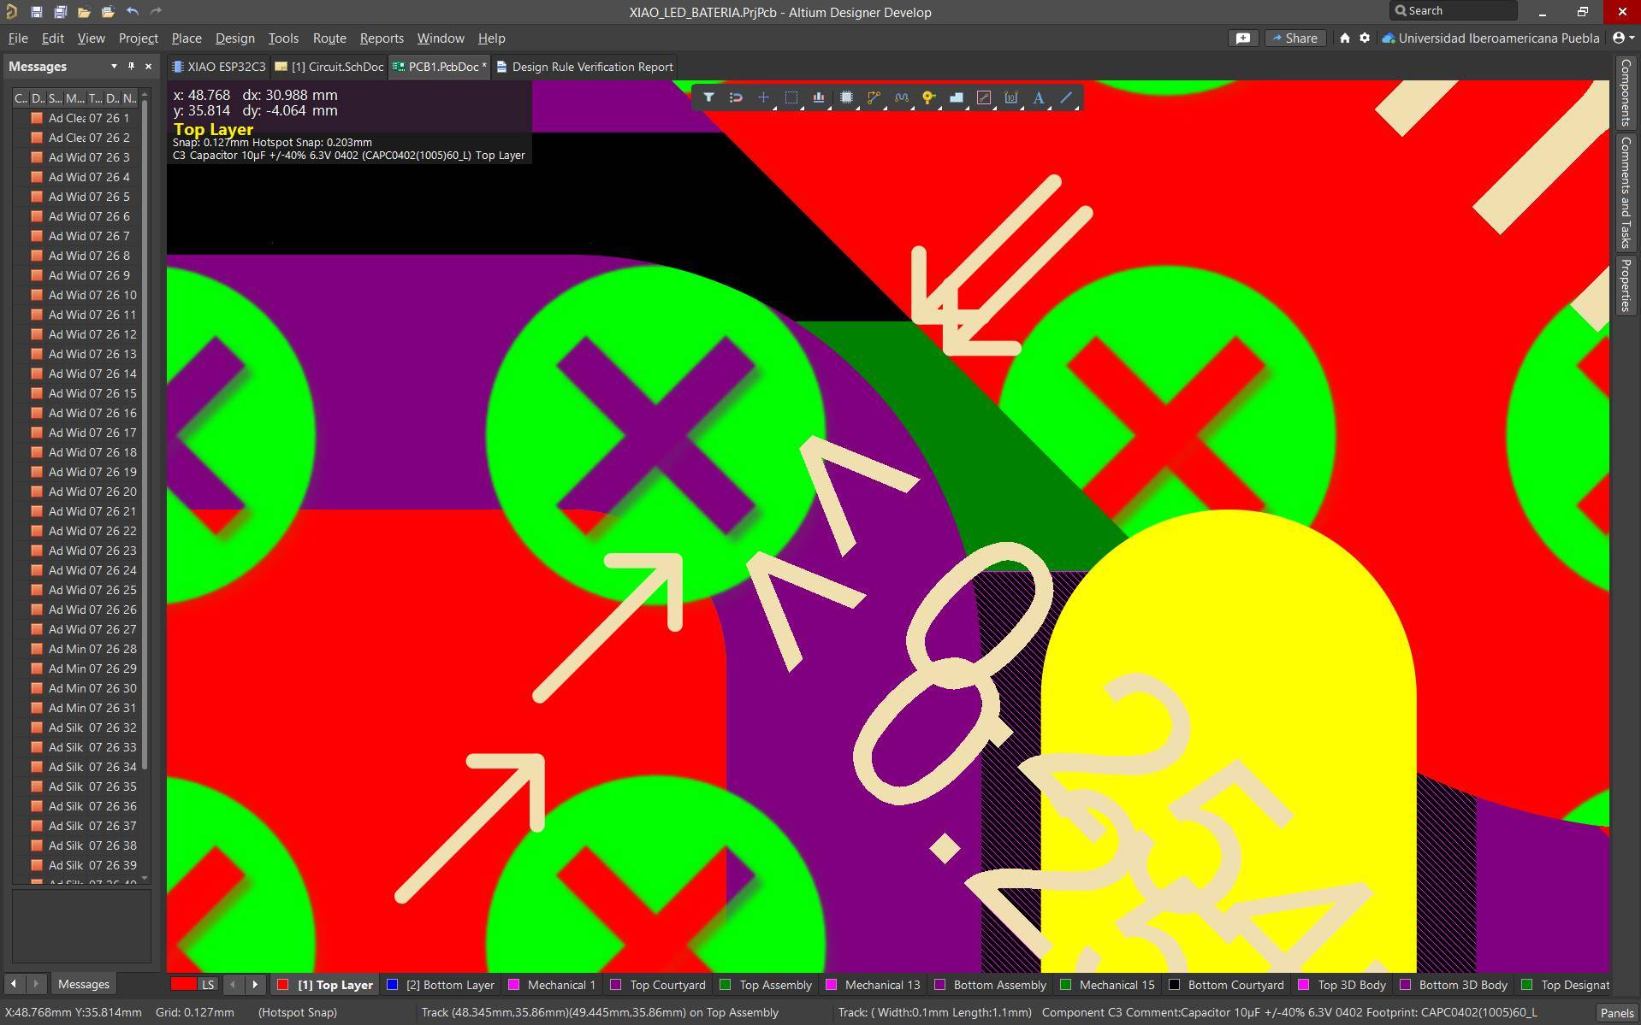The height and width of the screenshot is (1025, 1641).
Task: Click scroll-down arrow of Messages list
Action: 145,878
